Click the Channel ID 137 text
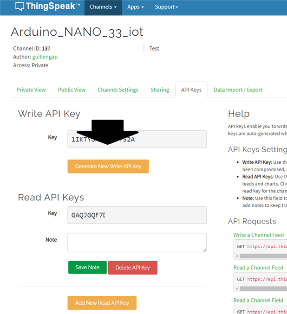The height and width of the screenshot is (314, 287). (32, 48)
